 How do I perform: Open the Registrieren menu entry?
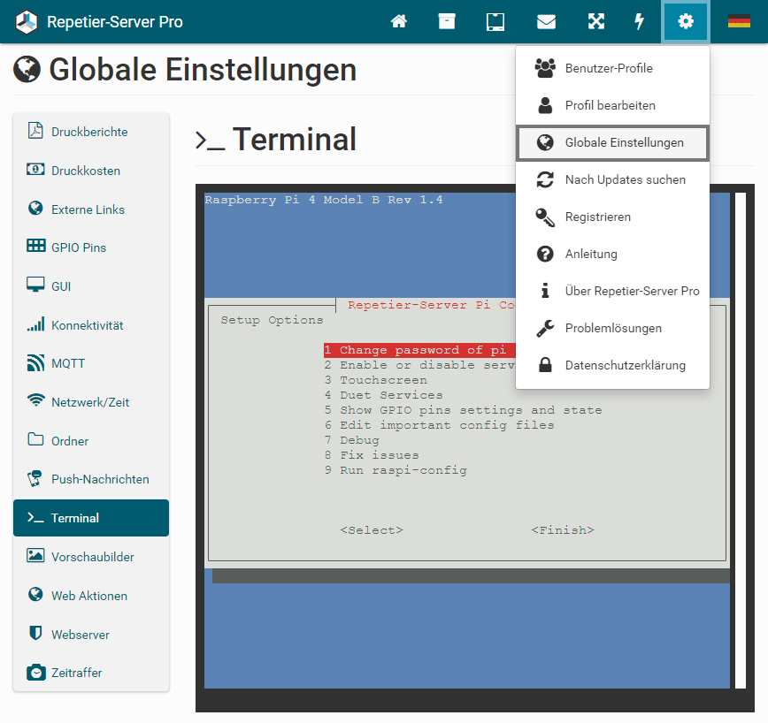tap(612, 217)
